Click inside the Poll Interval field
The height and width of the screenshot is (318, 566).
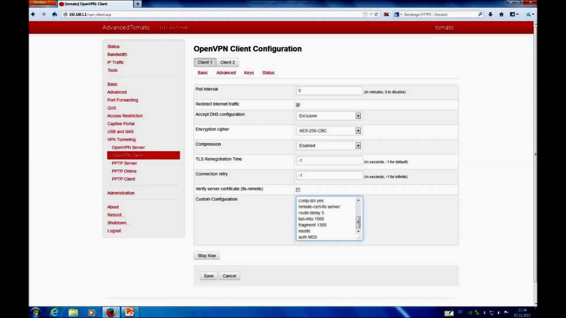click(329, 91)
